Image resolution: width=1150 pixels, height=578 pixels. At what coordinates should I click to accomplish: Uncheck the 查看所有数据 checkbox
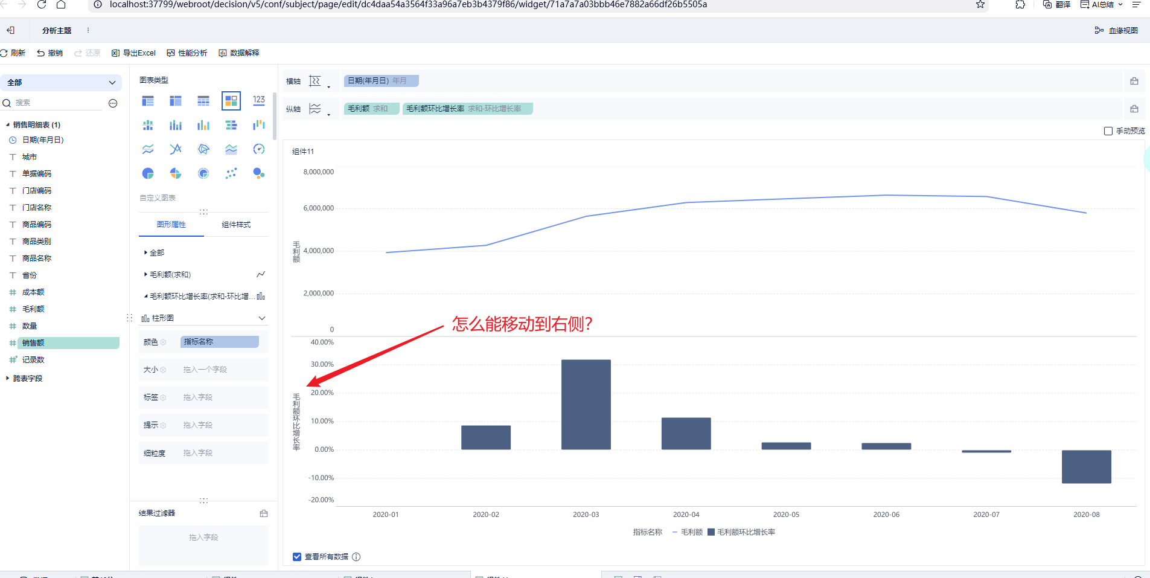click(297, 557)
